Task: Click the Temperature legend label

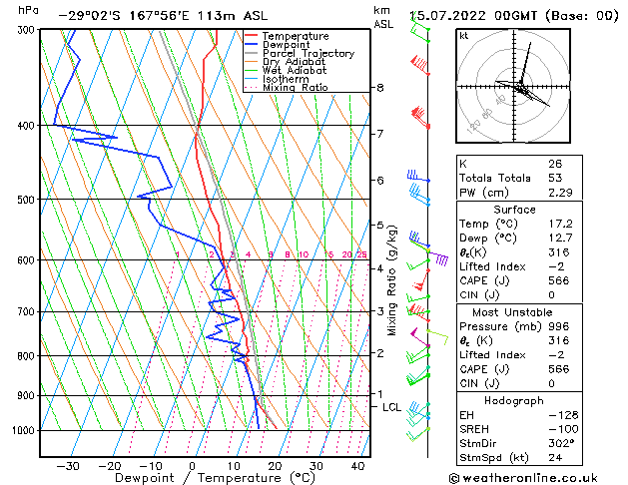Action: click(296, 36)
